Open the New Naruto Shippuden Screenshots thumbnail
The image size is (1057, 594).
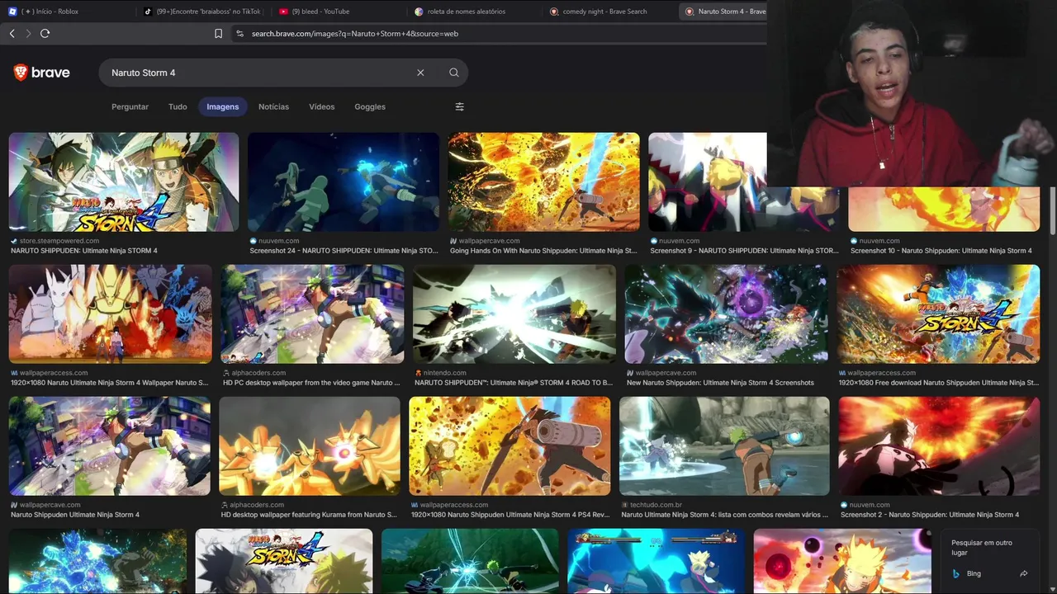tap(727, 313)
